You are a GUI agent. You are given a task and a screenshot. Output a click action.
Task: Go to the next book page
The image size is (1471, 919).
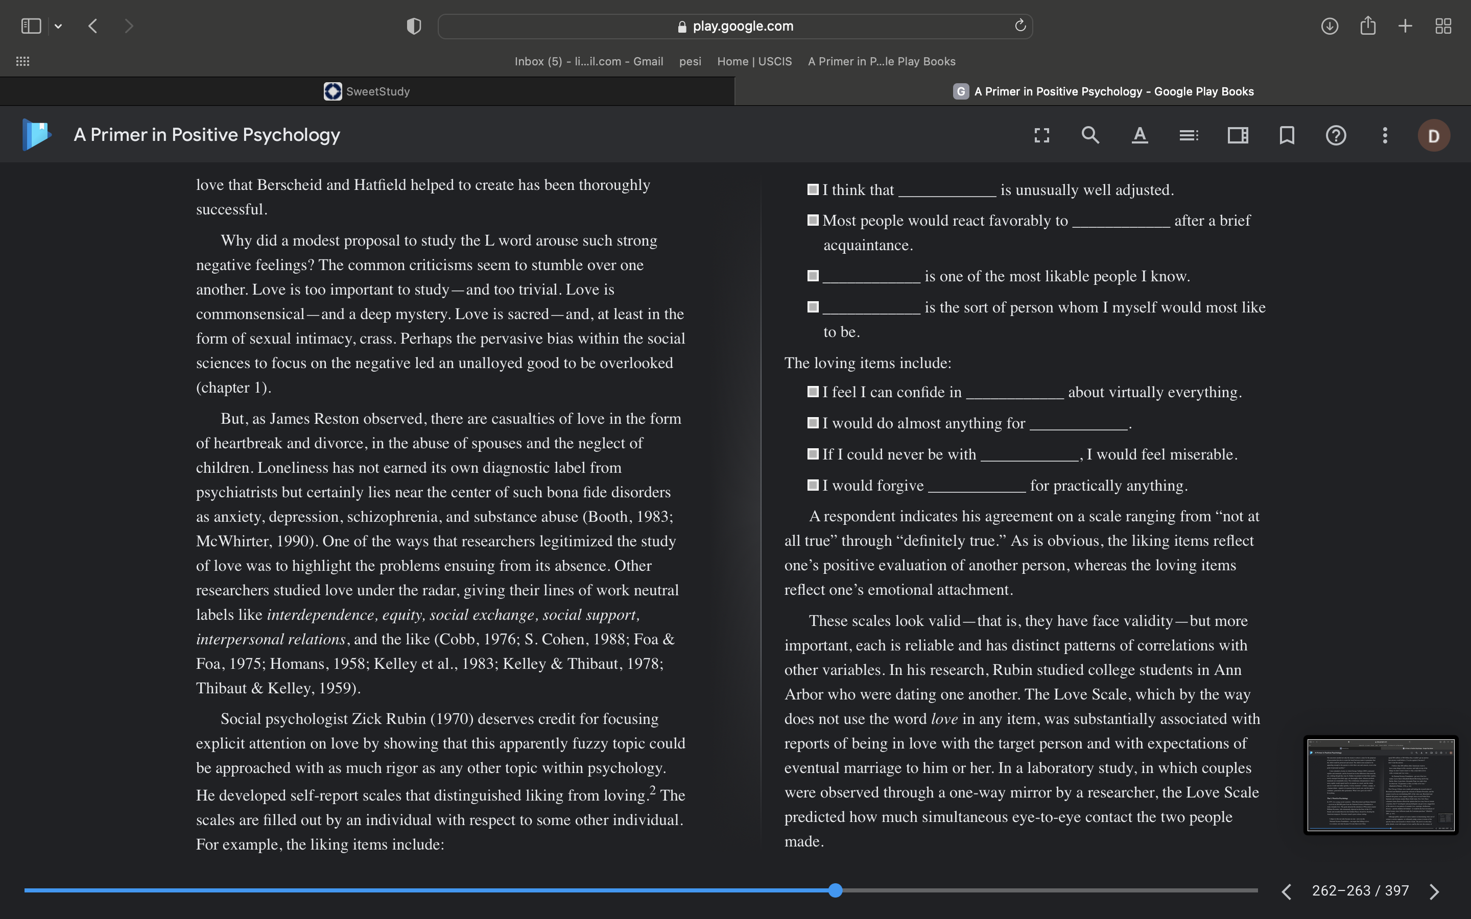click(x=1435, y=891)
